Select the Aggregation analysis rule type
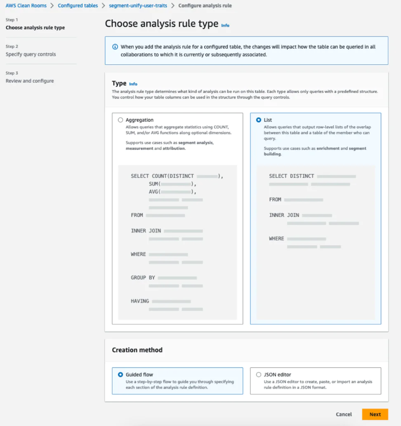 point(120,120)
